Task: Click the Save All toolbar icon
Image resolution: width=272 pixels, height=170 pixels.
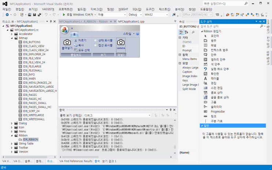Action: (x=40, y=15)
